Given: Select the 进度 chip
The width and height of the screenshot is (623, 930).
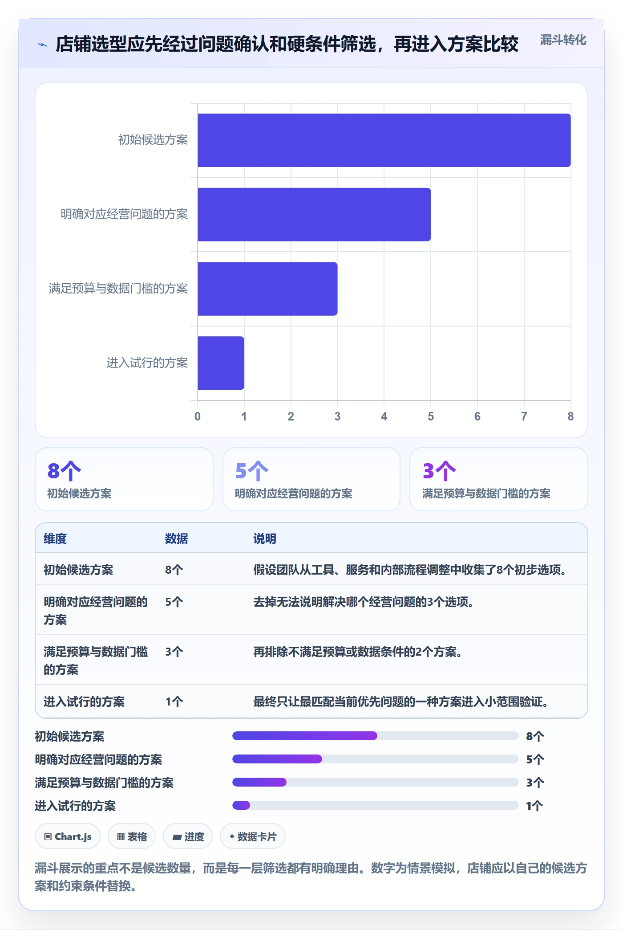Looking at the screenshot, I should [x=188, y=836].
